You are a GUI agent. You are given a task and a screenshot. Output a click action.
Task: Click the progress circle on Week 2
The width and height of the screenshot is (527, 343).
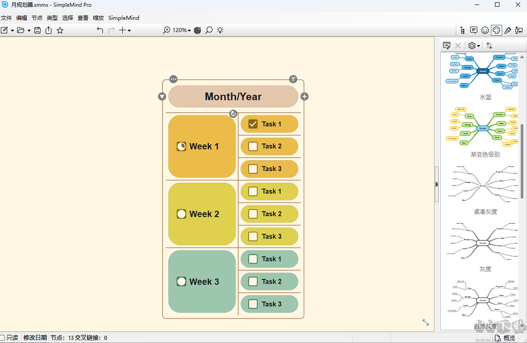pos(181,214)
